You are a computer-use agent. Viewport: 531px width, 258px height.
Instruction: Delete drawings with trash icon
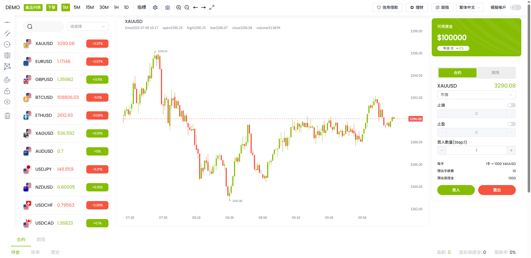(x=7, y=116)
